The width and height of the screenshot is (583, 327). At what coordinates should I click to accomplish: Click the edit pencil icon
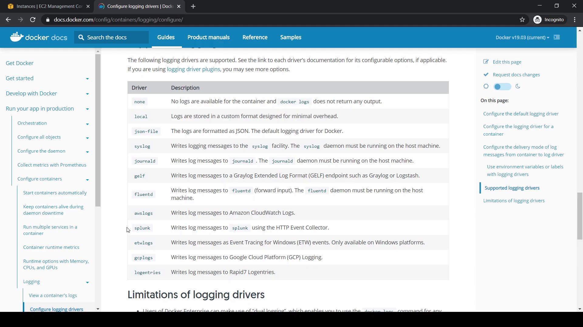pos(486,62)
